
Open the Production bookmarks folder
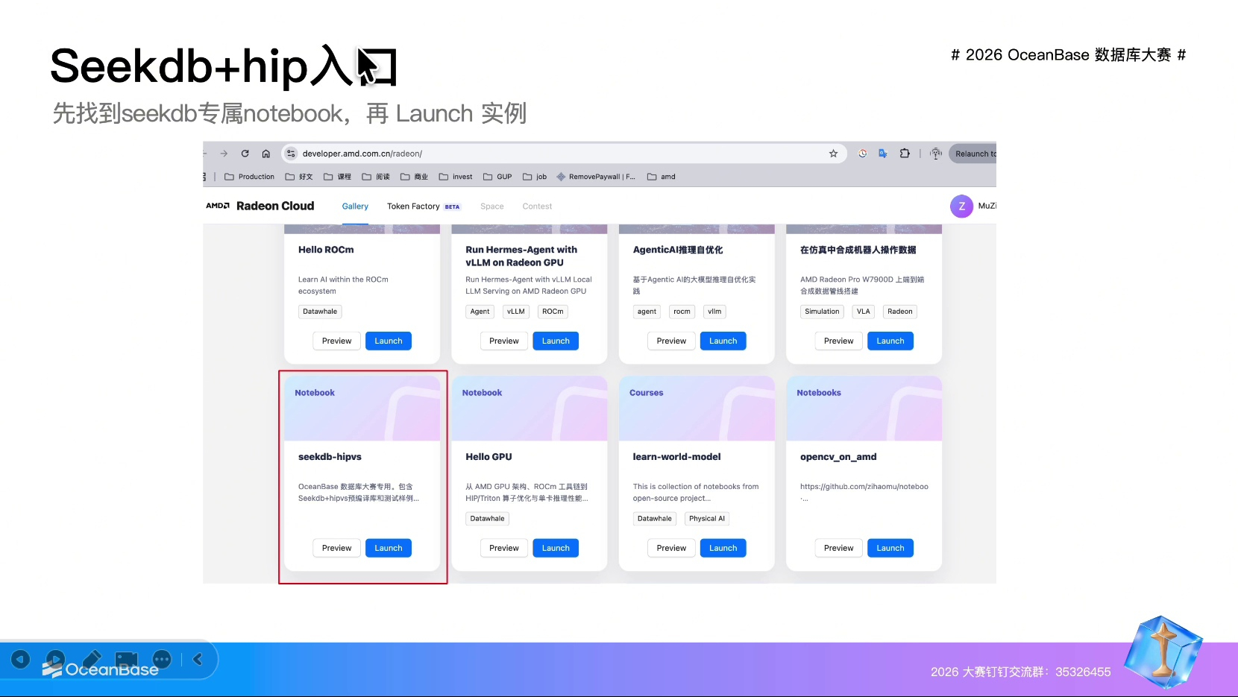(250, 177)
